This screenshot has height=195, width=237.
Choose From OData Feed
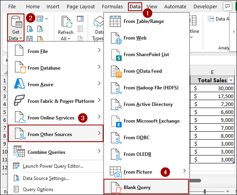pyautogui.click(x=147, y=71)
